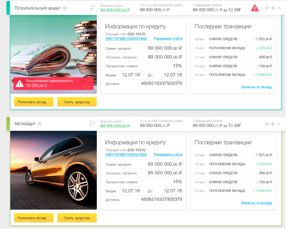Open Реквизиты счёта in Потребительский кредит info

[x=168, y=39]
